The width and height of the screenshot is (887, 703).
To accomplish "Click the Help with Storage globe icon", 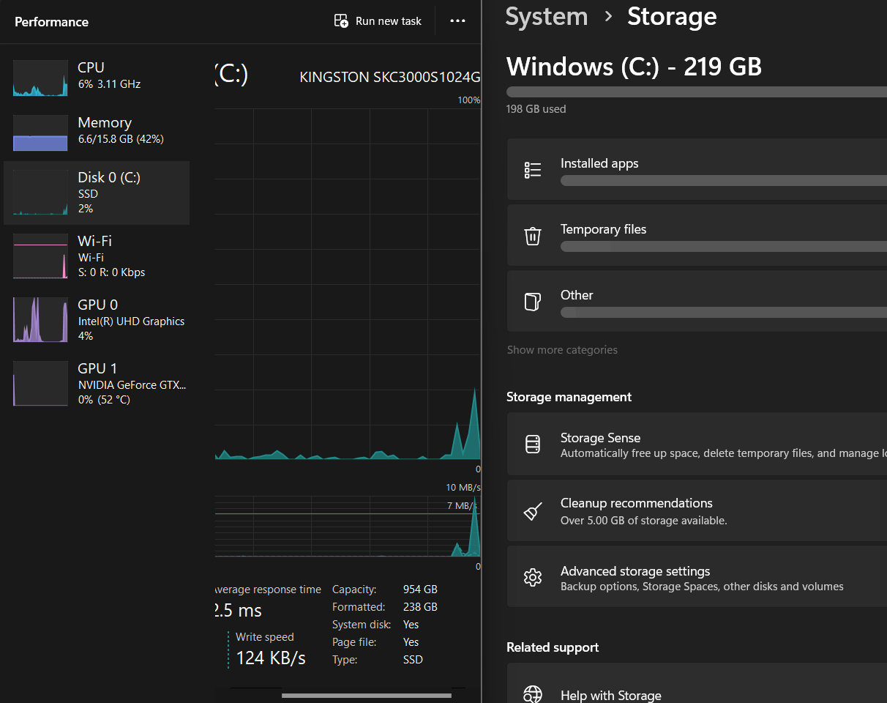I will point(533,694).
